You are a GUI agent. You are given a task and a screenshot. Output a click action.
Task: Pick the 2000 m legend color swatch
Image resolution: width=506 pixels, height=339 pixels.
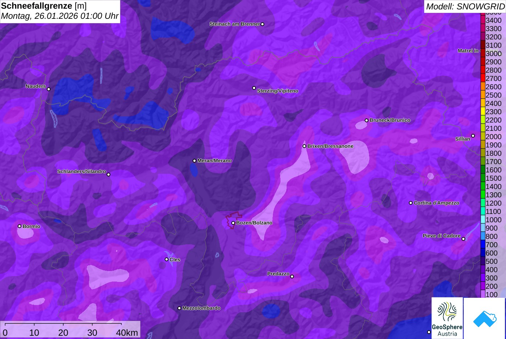[483, 136]
